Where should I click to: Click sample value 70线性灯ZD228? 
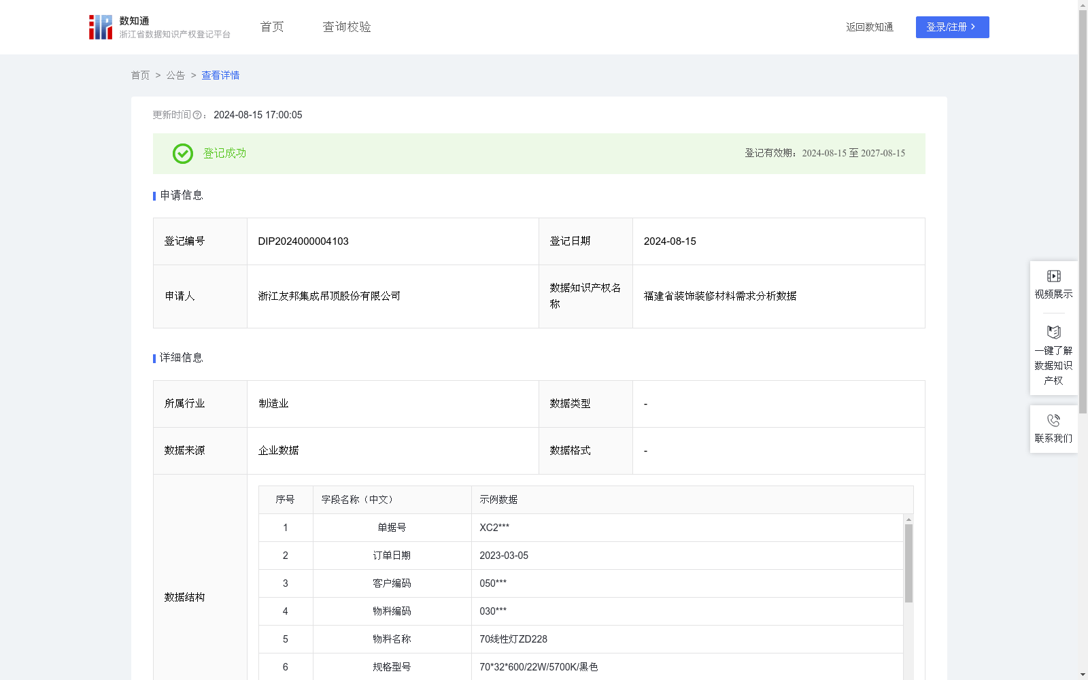click(x=513, y=639)
